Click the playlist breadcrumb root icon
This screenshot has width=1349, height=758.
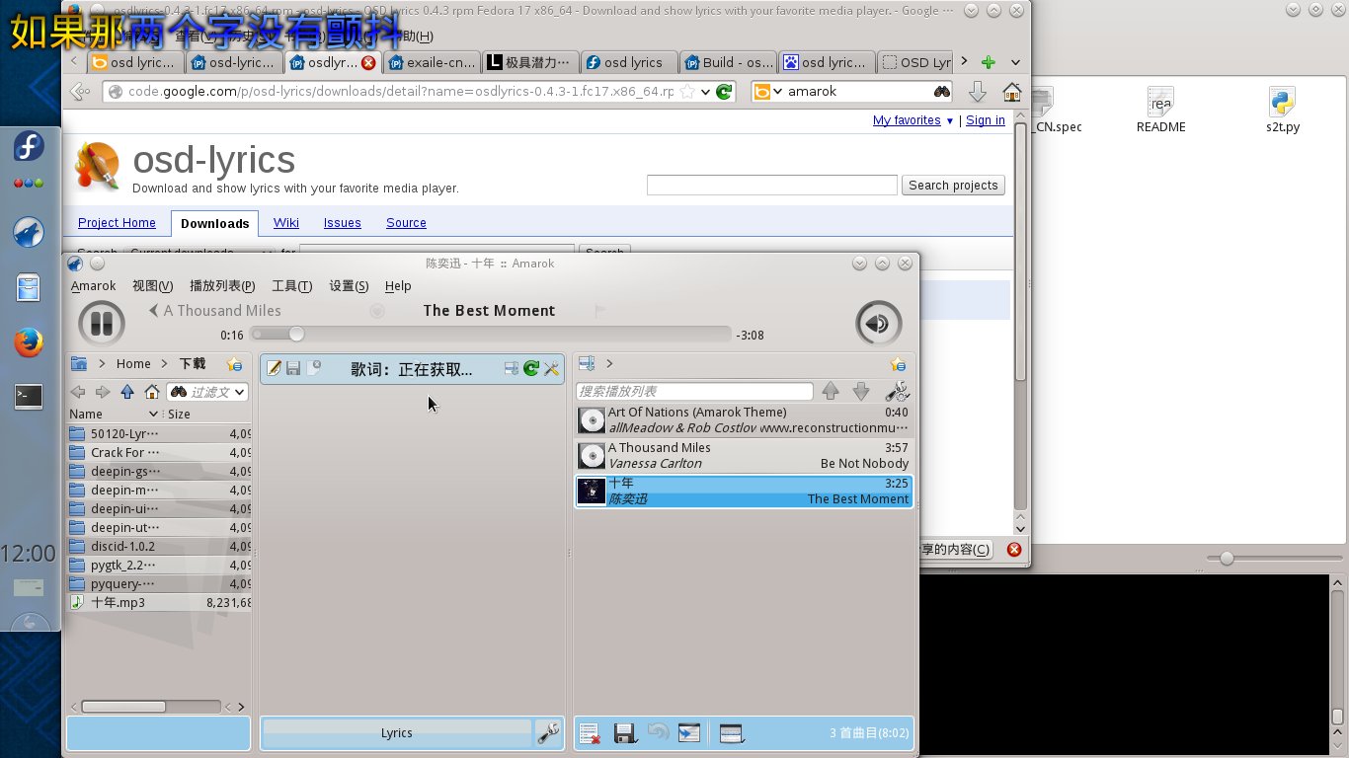pyautogui.click(x=586, y=363)
